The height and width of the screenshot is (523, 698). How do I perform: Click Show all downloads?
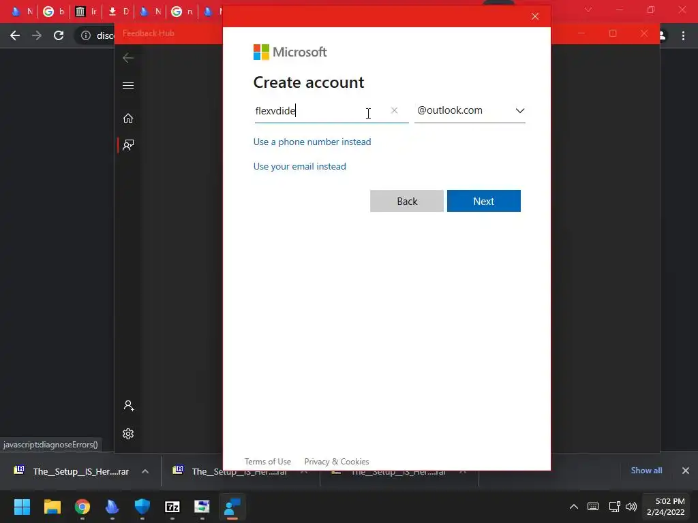click(x=646, y=471)
